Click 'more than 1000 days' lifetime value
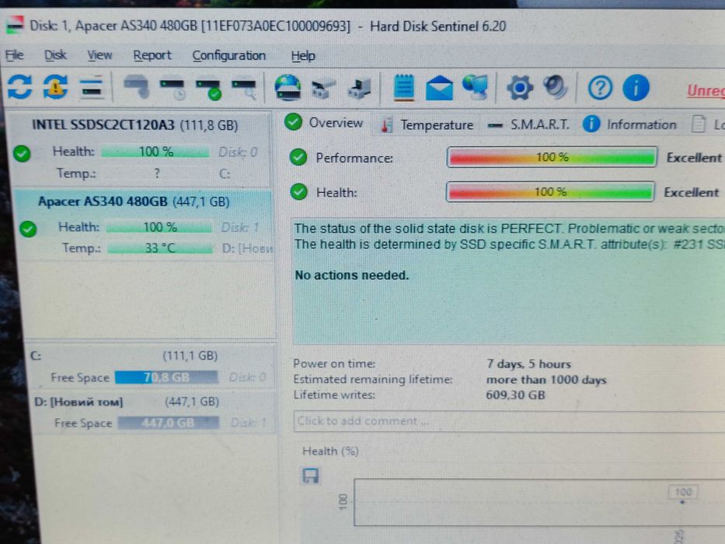Viewport: 725px width, 544px height. tap(546, 380)
